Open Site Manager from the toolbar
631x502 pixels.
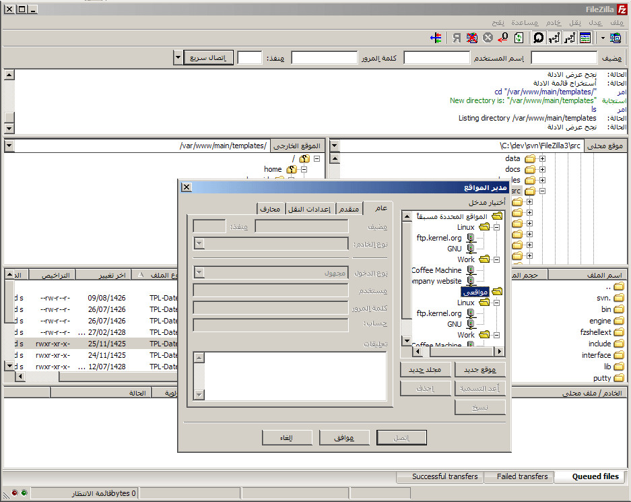617,38
